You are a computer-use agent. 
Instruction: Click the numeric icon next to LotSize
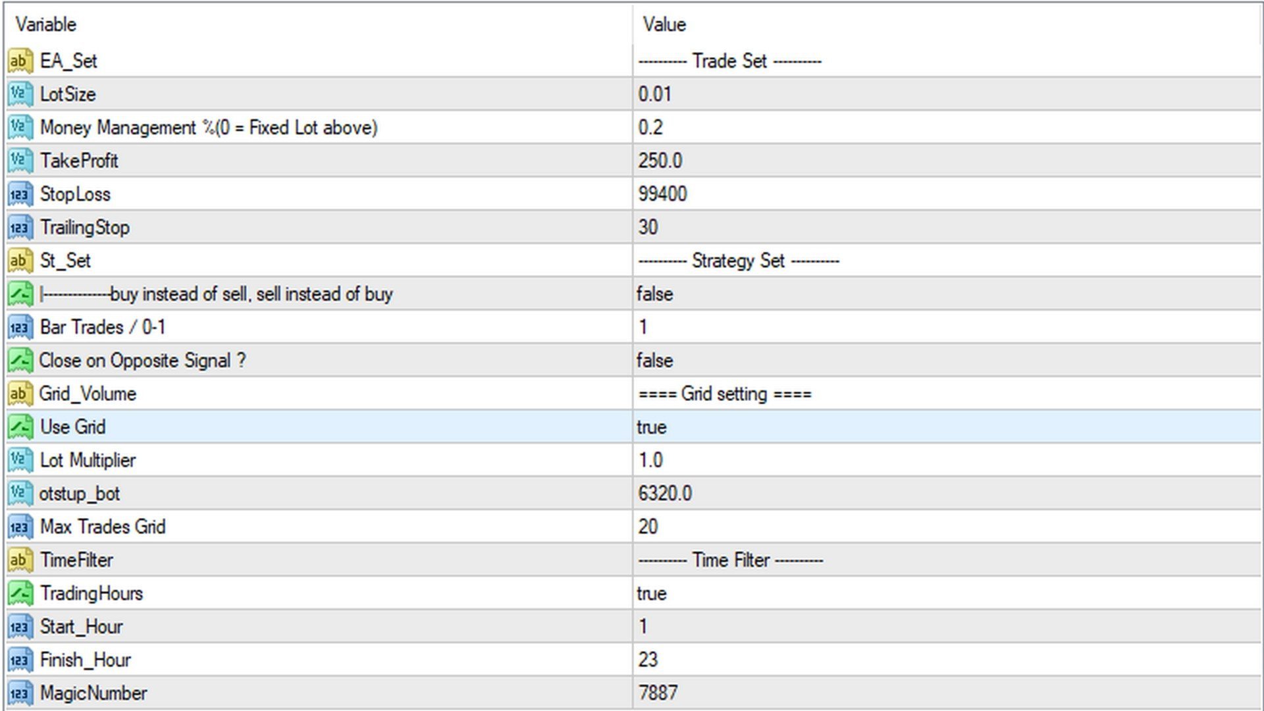point(19,94)
